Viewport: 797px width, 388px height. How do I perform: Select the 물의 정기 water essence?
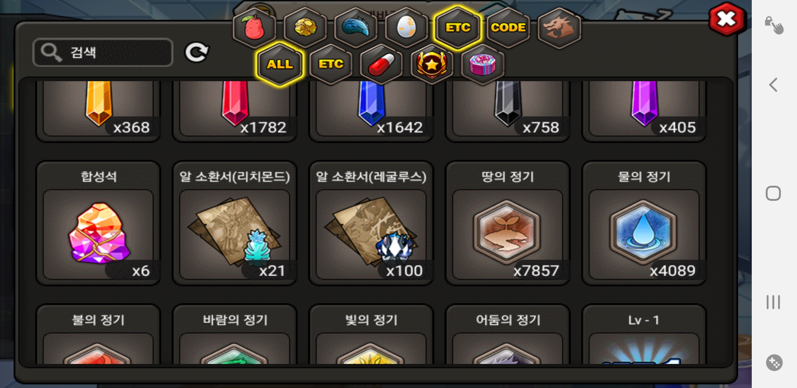tap(644, 223)
